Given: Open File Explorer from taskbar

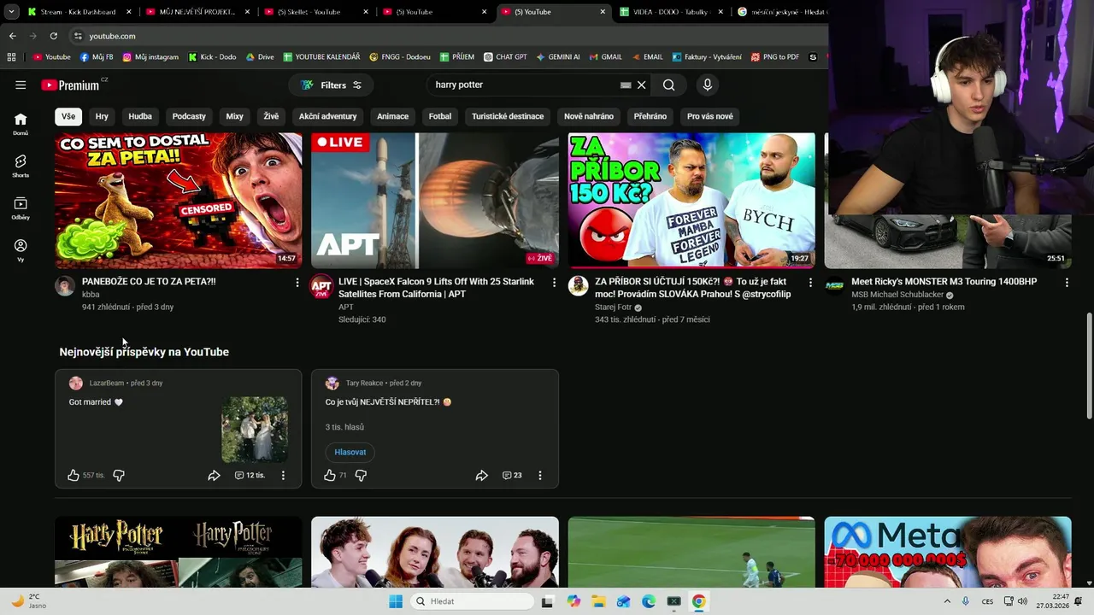Looking at the screenshot, I should click(598, 601).
